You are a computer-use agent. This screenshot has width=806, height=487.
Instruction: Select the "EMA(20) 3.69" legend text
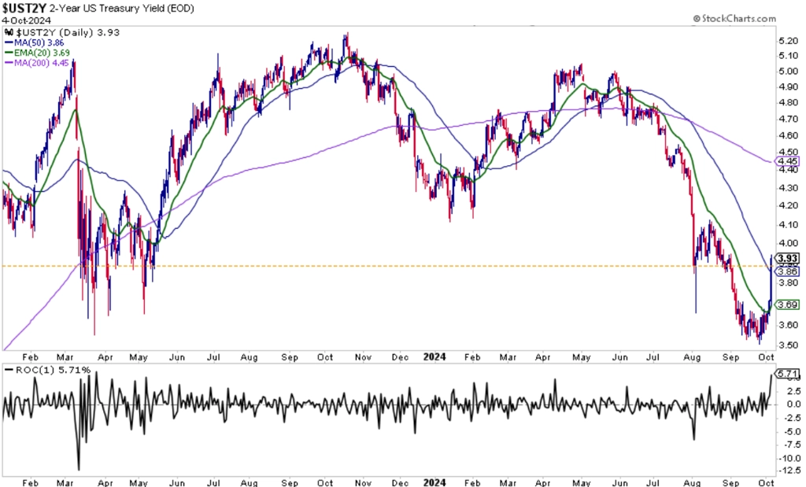(x=42, y=53)
